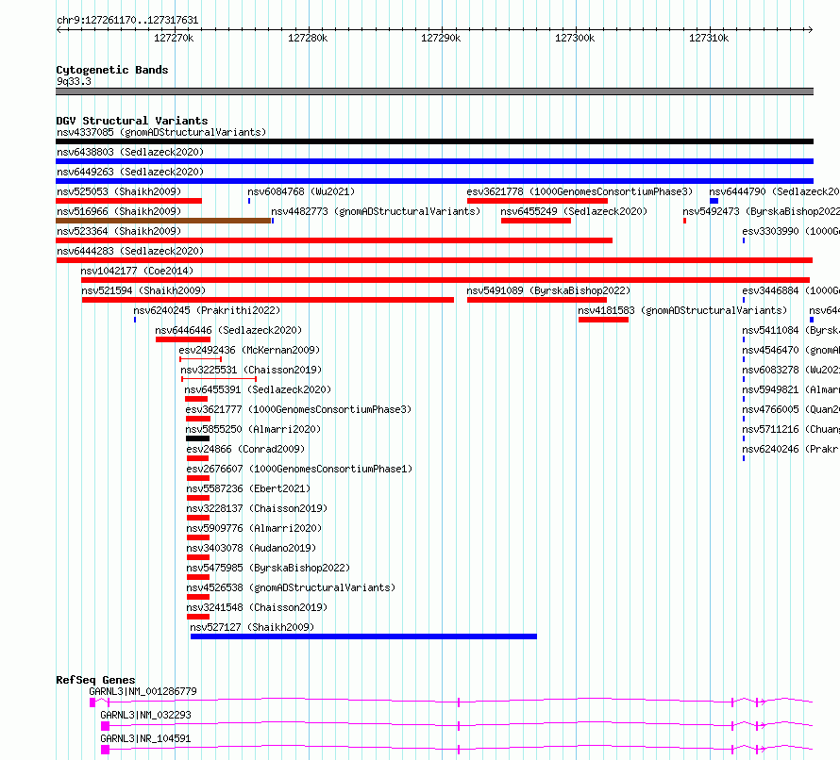This screenshot has height=760, width=840.
Task: Open the nsv3403078 Audano2019 label
Action: 251,548
